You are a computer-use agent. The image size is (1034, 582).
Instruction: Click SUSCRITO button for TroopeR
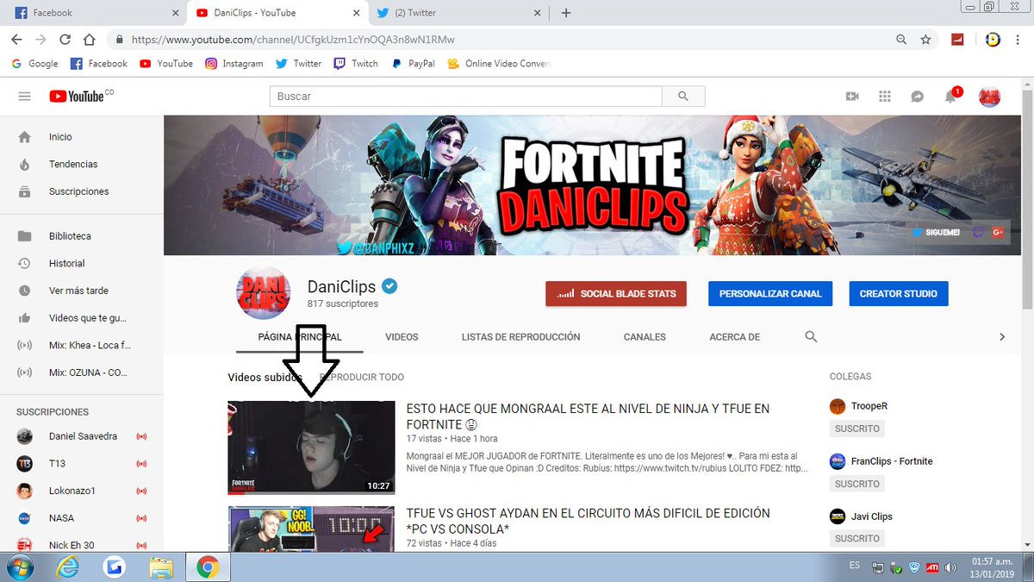856,429
